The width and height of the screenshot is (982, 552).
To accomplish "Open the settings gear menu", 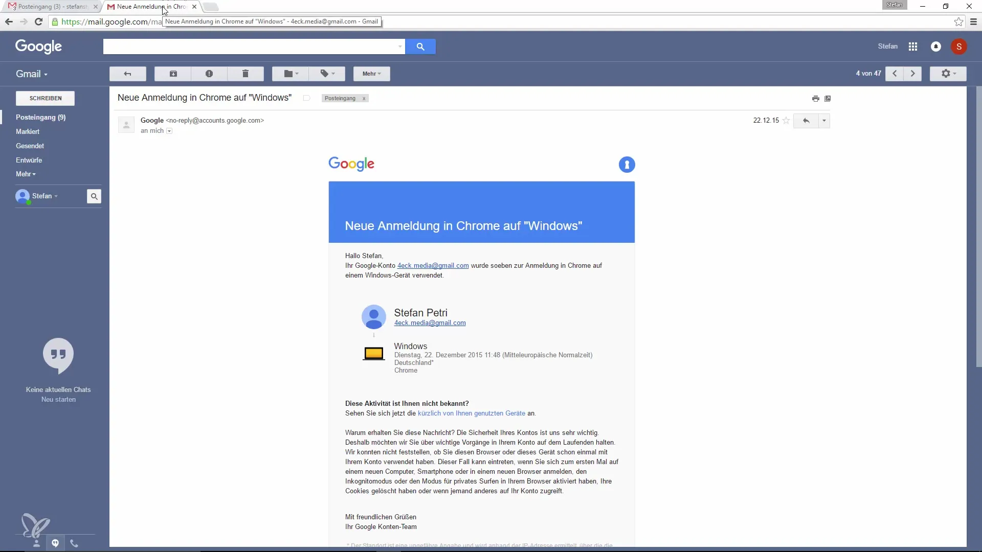I will [948, 74].
